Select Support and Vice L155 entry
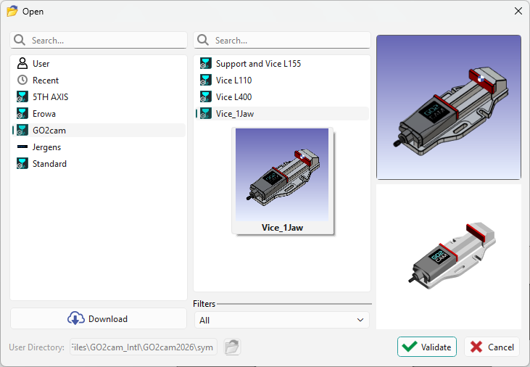The height and width of the screenshot is (367, 530). (258, 64)
